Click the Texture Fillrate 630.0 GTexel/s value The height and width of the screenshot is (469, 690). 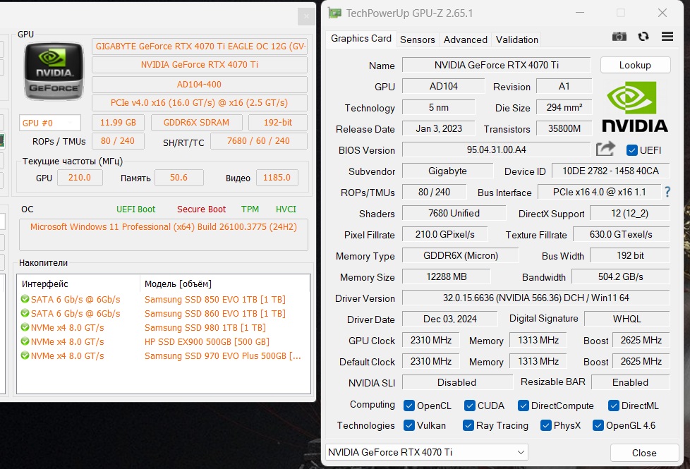click(621, 234)
